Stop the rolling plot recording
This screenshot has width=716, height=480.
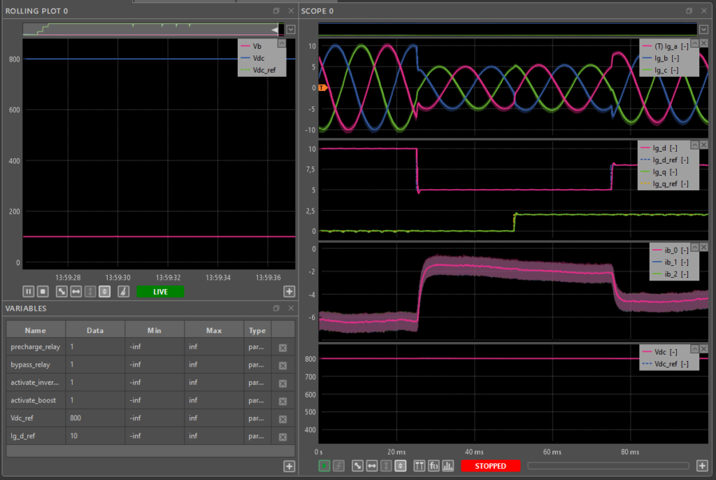click(43, 291)
